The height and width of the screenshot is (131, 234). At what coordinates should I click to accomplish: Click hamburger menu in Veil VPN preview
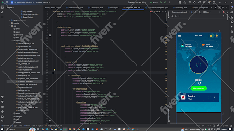[x=180, y=36]
